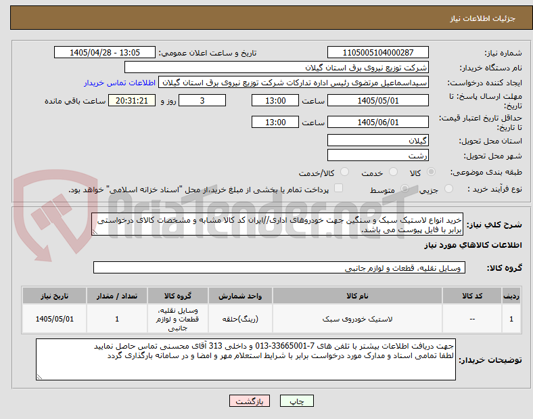
Task: Click the response deadline date 1405/05/01 field
Action: pyautogui.click(x=377, y=101)
